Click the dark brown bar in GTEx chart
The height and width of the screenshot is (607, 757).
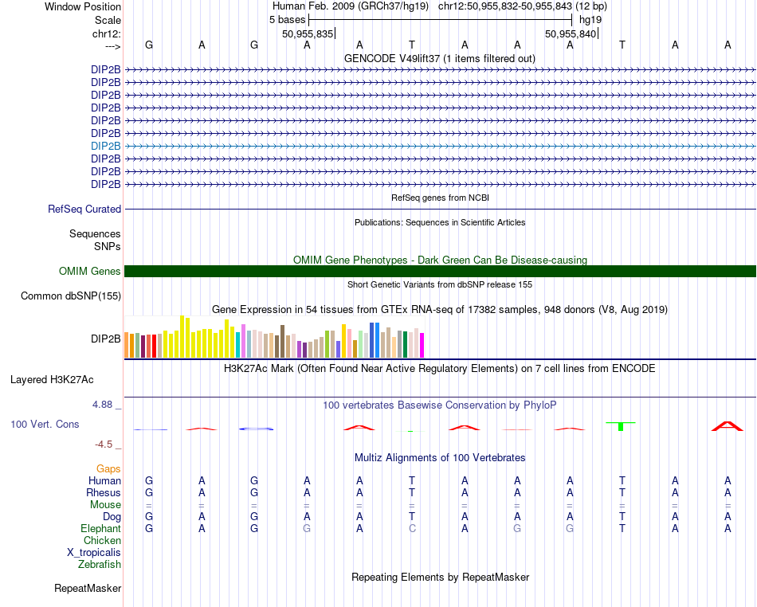point(282,342)
